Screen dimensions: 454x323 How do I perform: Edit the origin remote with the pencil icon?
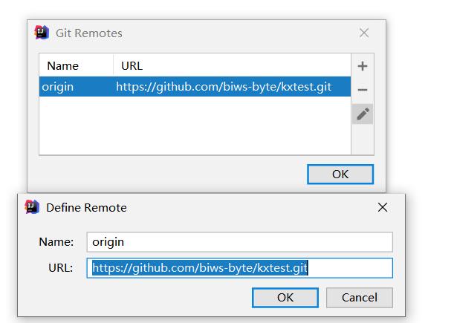coord(363,114)
